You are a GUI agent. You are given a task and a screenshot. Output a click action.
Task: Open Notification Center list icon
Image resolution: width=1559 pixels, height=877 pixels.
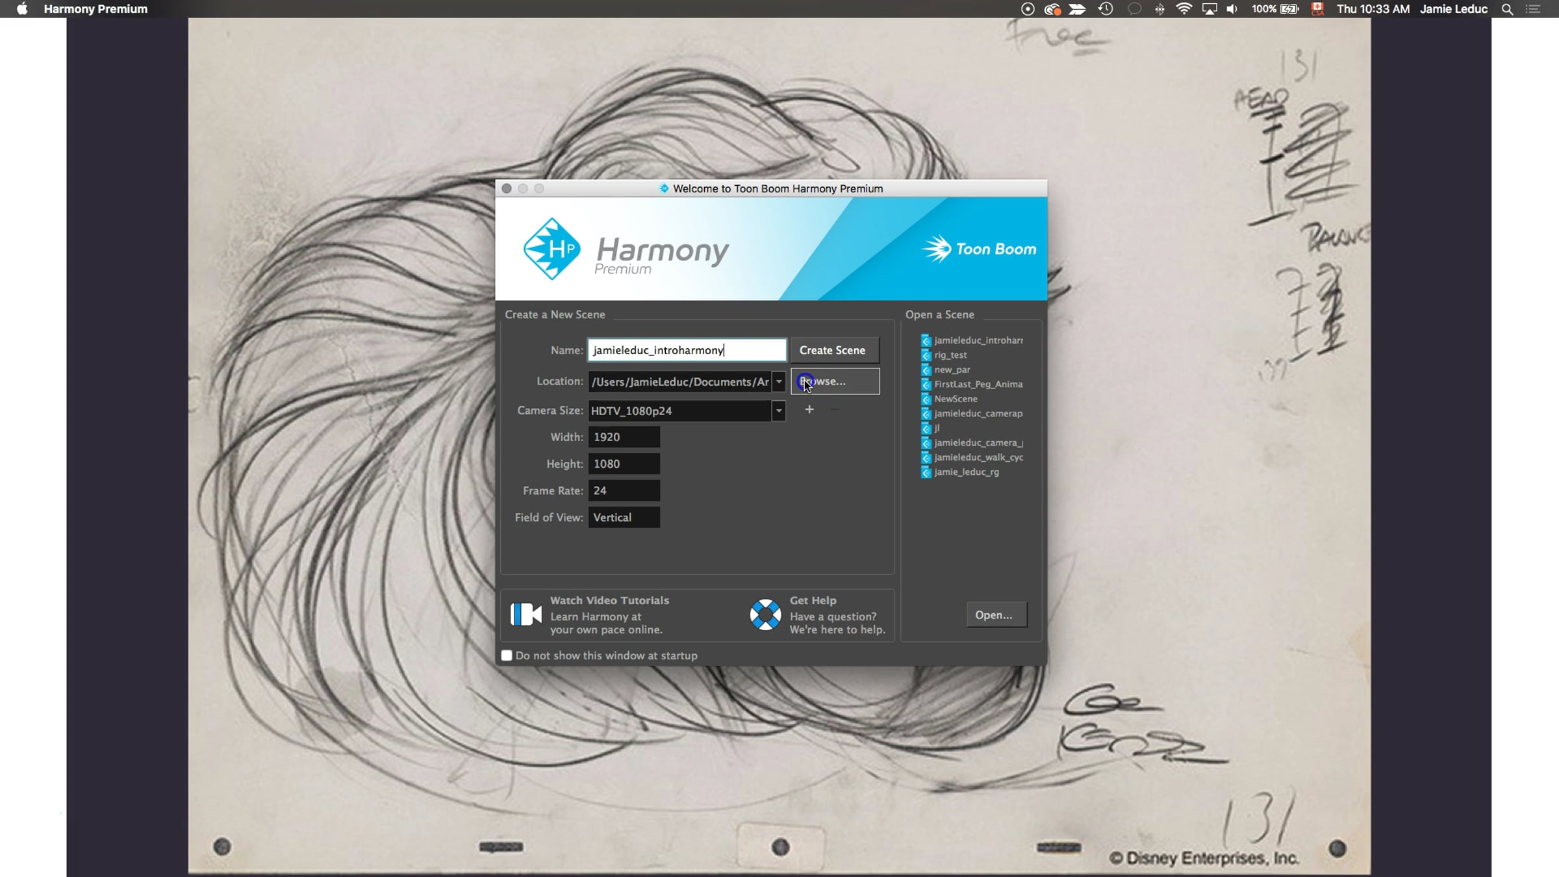1533,9
